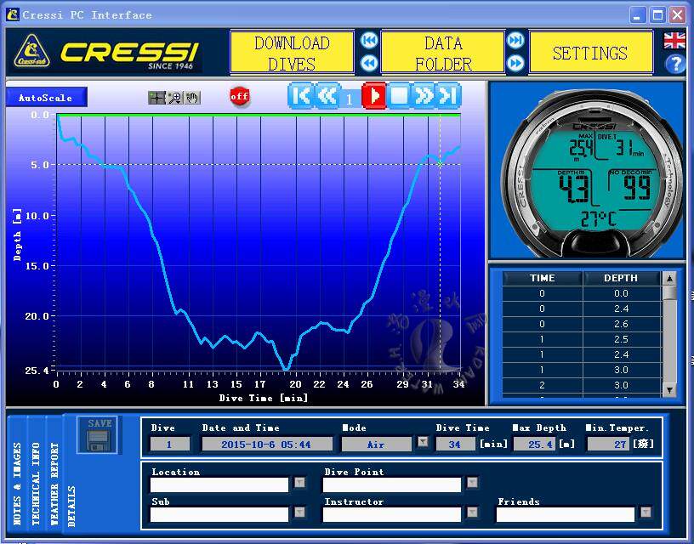Click the Dive Point text field
Viewport: 694px width, 544px height.
[392, 485]
